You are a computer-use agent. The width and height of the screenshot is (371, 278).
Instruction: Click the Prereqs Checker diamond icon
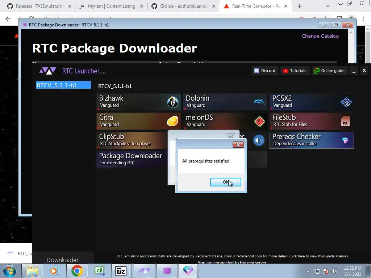tap(345, 140)
